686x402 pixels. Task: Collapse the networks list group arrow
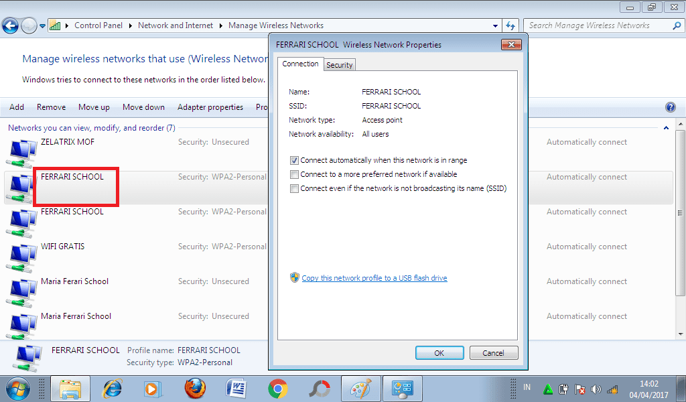[x=666, y=128]
